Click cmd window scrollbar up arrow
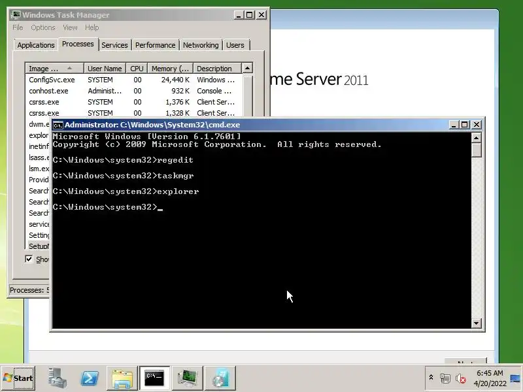 [477, 137]
